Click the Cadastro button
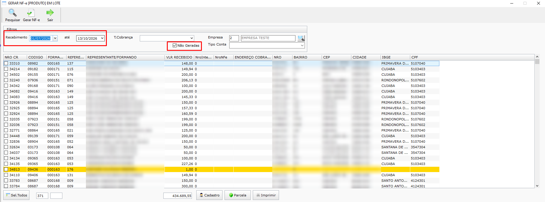This screenshot has height=202, width=545. click(209, 195)
